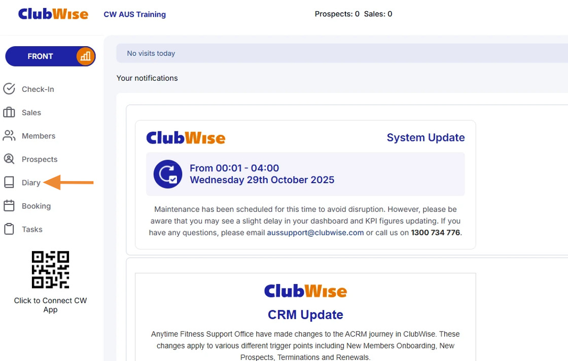Click the orange chart icon on FRONT
The height and width of the screenshot is (361, 568).
tap(86, 56)
